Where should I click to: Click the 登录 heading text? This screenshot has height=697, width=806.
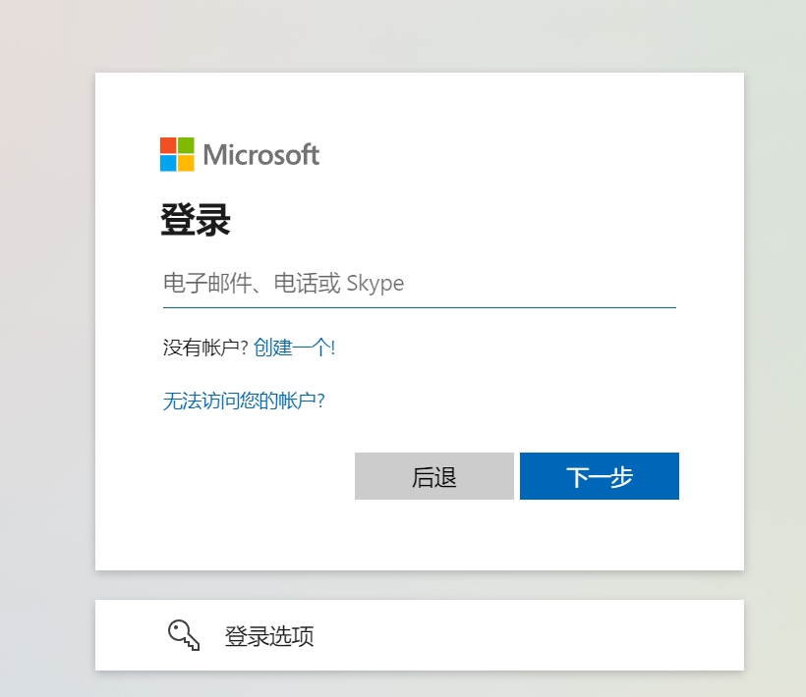(196, 220)
